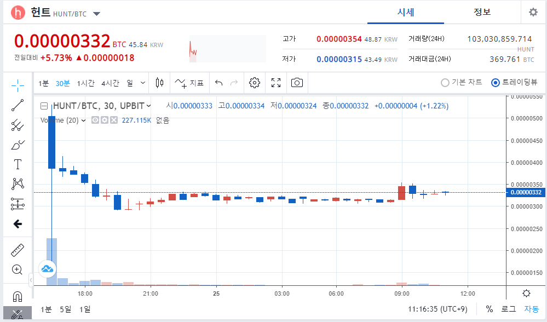Open the candlestick chart style selector
This screenshot has height=322, width=547.
(x=159, y=83)
